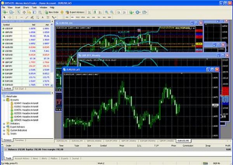
Task: Click the new chart toolbar icon
Action: (4, 12)
